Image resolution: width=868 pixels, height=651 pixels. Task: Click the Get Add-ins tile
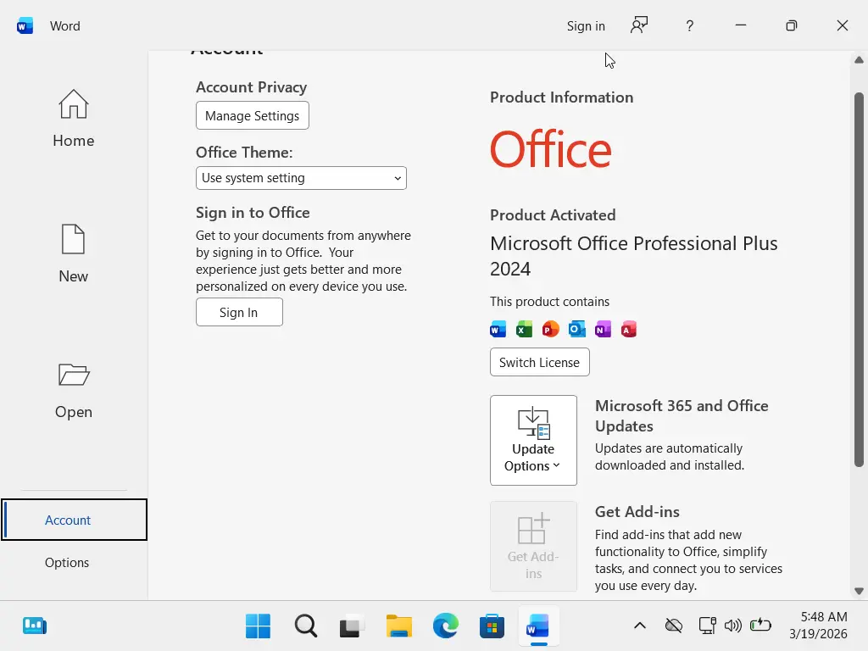click(534, 547)
